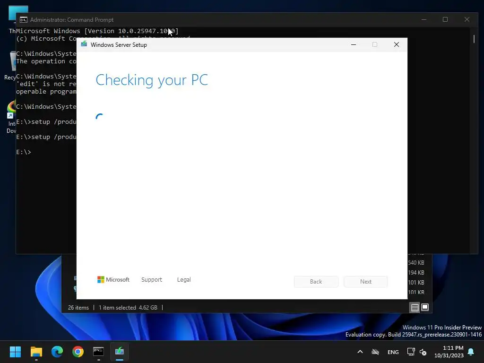This screenshot has width=484, height=363.
Task: Open the network status tray icon
Action: [375, 352]
